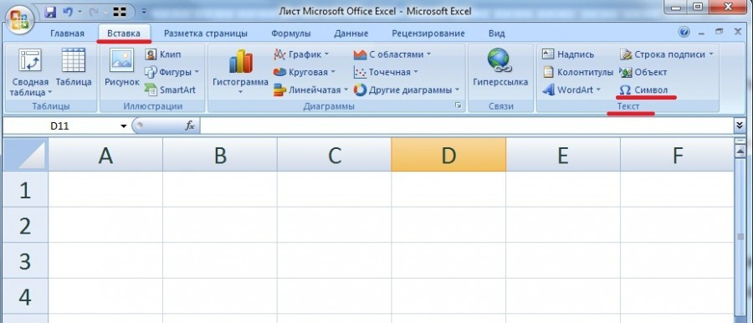Open the Символ symbol dialog
The height and width of the screenshot is (323, 753).
pyautogui.click(x=643, y=90)
